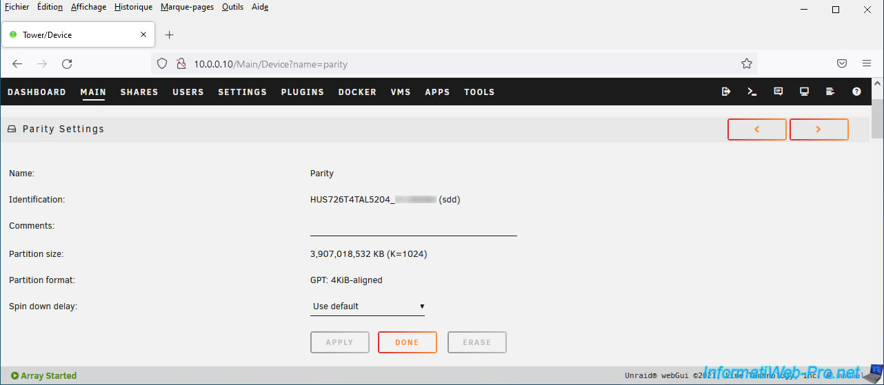The width and height of the screenshot is (884, 385).
Task: Click the Save to Pocket icon
Action: [x=842, y=63]
